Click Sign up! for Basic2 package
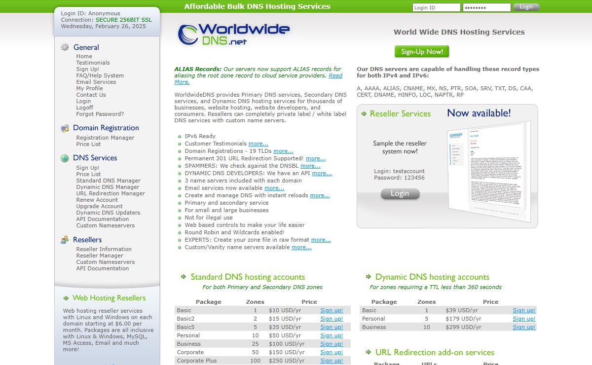The width and height of the screenshot is (592, 365). tap(332, 319)
